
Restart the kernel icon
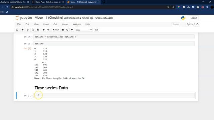(x=67, y=30)
